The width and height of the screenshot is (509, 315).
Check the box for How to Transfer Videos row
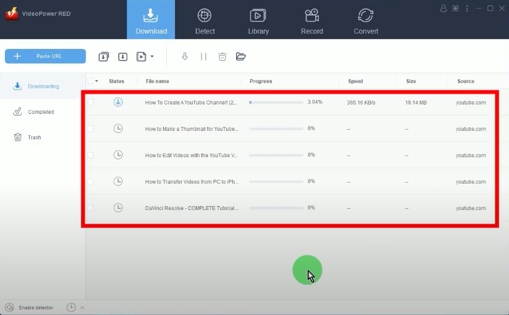pyautogui.click(x=91, y=181)
